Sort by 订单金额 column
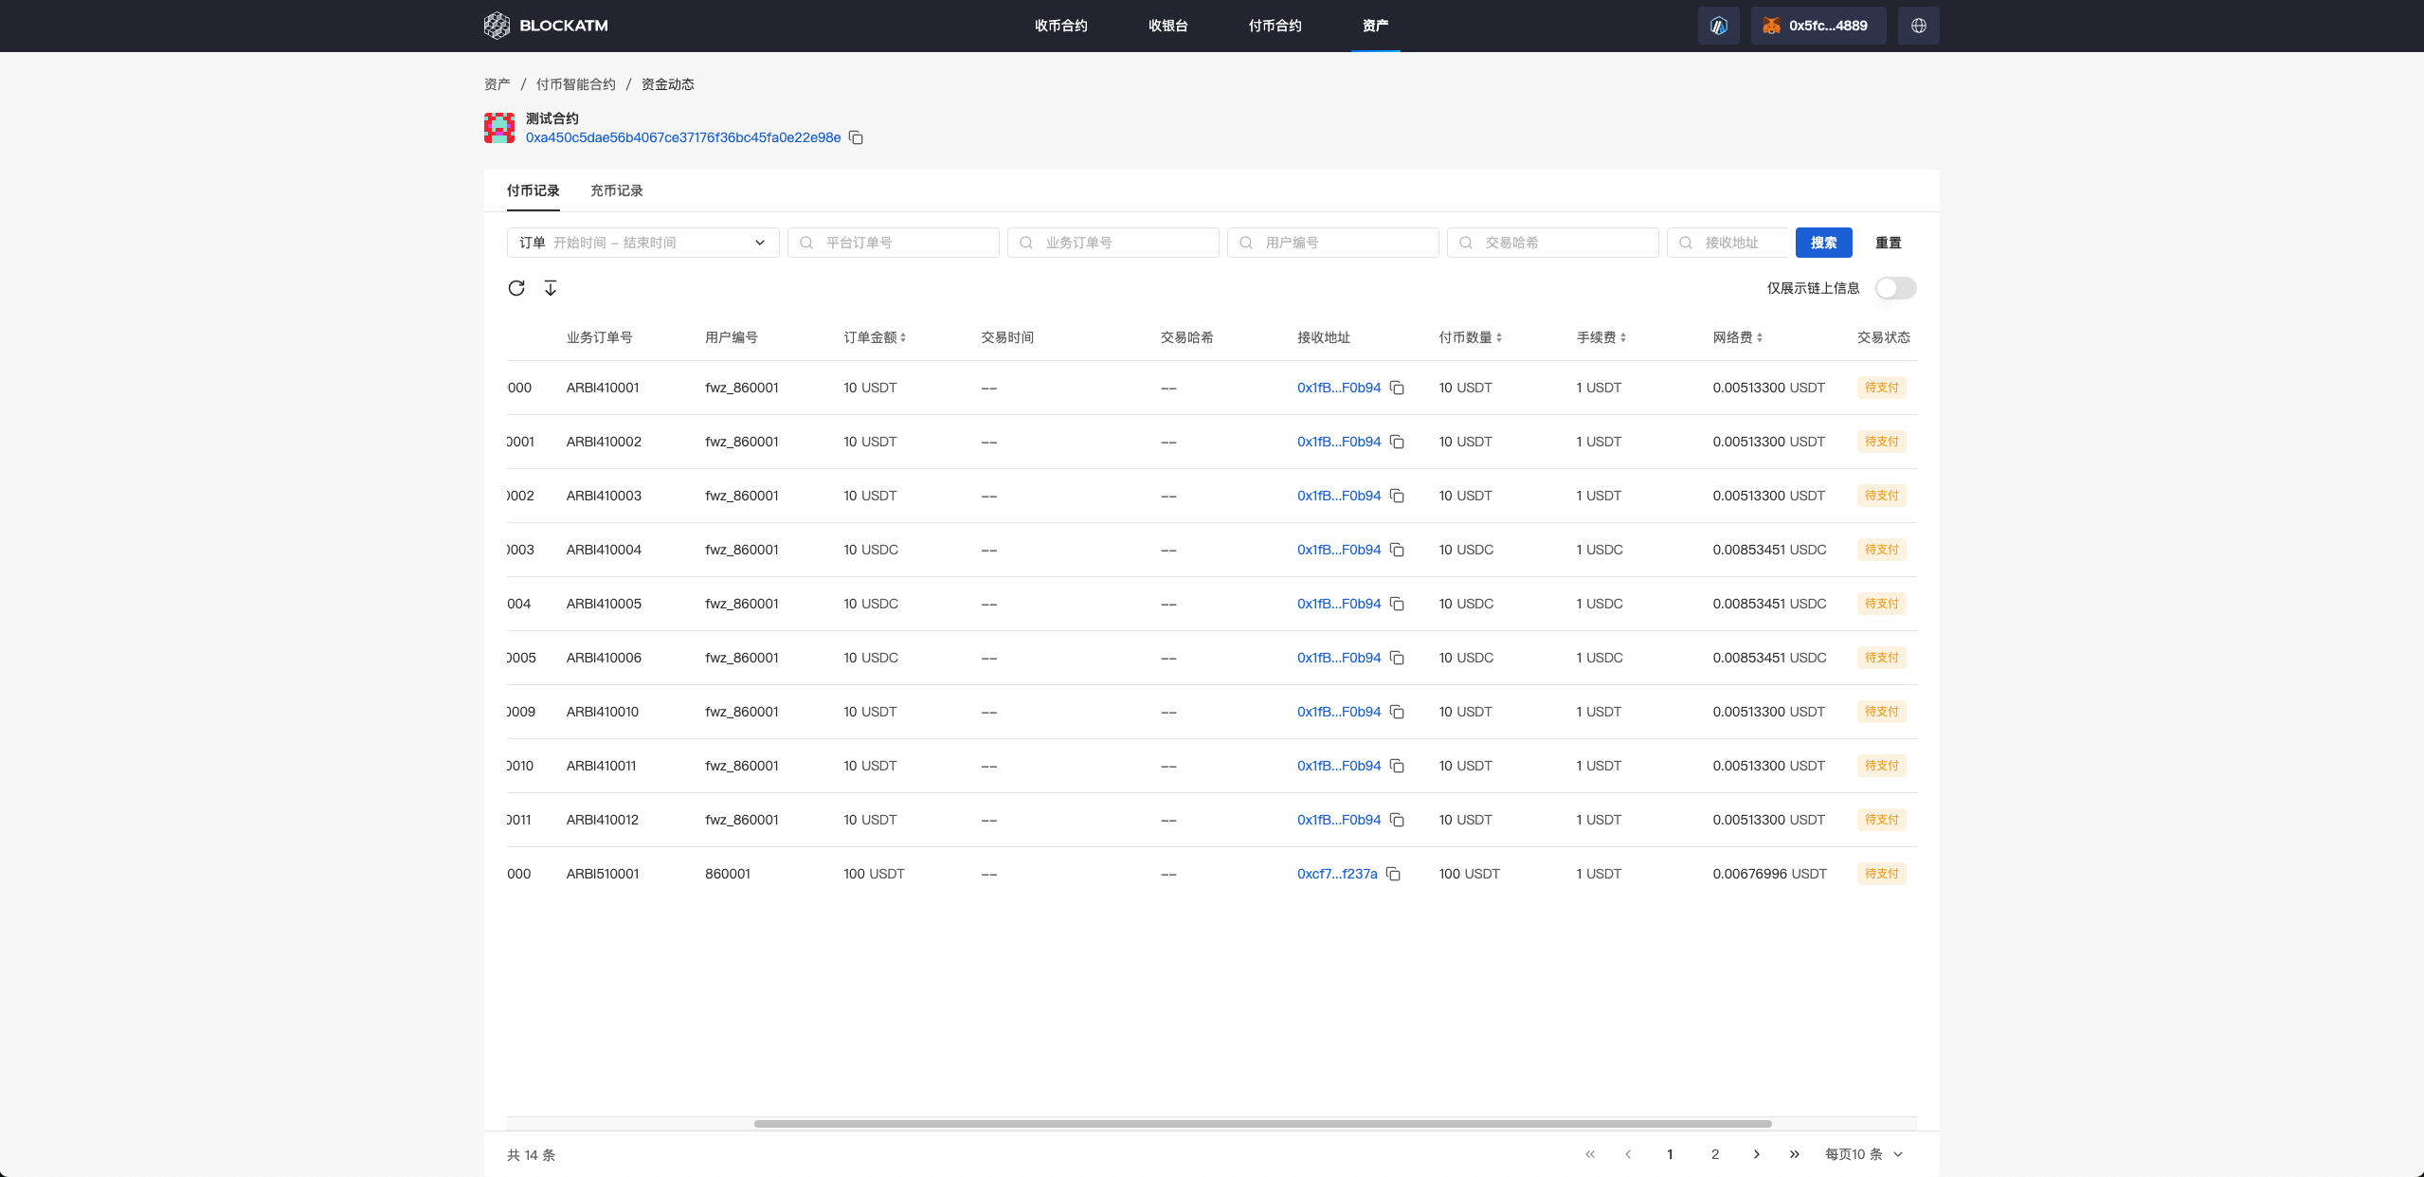This screenshot has width=2424, height=1177. tap(875, 338)
